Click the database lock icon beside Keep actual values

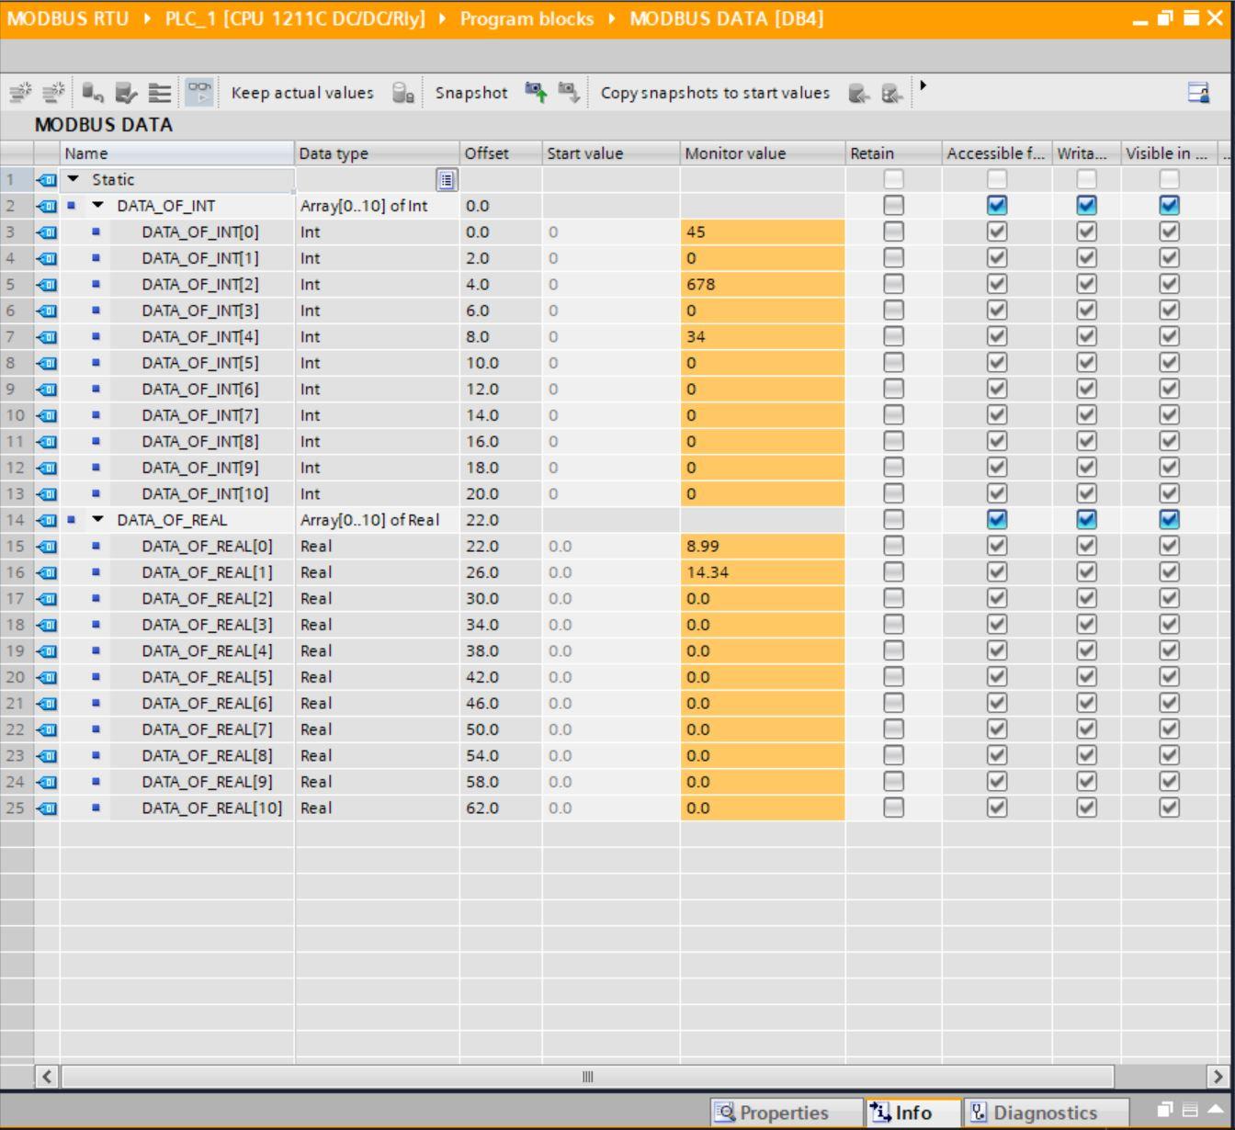pyautogui.click(x=402, y=93)
